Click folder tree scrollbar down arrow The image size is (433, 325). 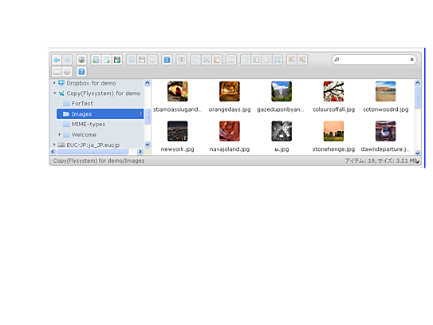[x=148, y=144]
